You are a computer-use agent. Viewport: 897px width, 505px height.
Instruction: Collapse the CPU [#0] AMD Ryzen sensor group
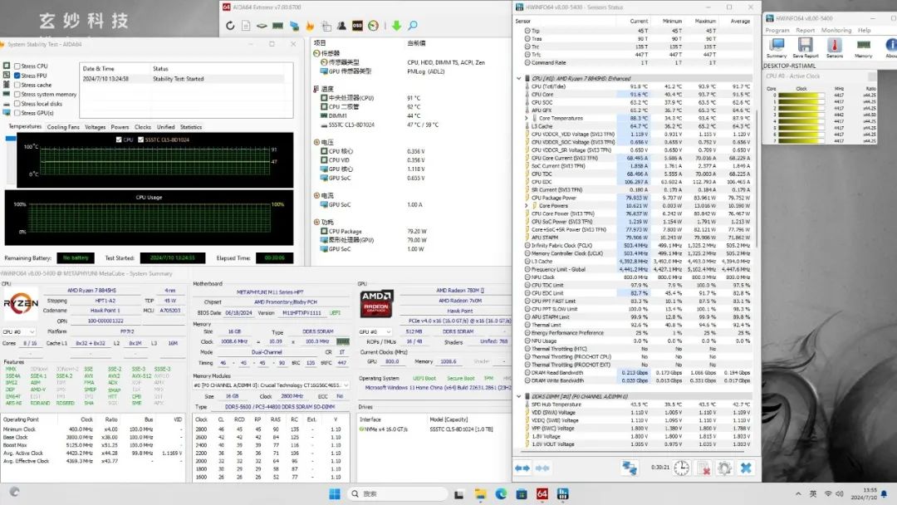(x=518, y=78)
